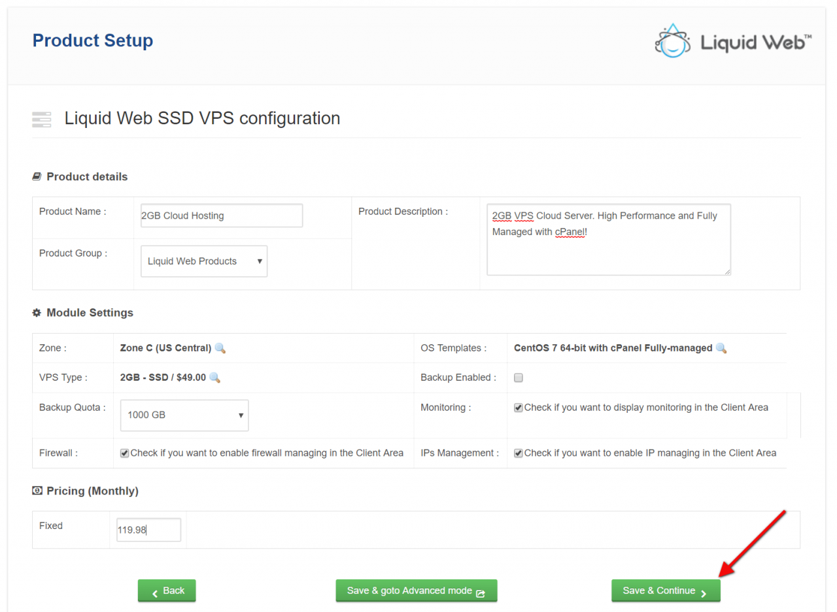
Task: Click the Product details book icon
Action: tap(37, 176)
